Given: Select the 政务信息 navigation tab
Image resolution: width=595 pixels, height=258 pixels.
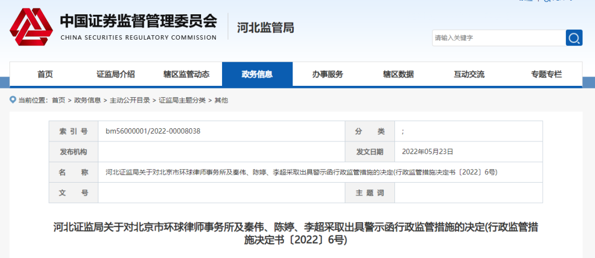Looking at the screenshot, I should pyautogui.click(x=257, y=74).
